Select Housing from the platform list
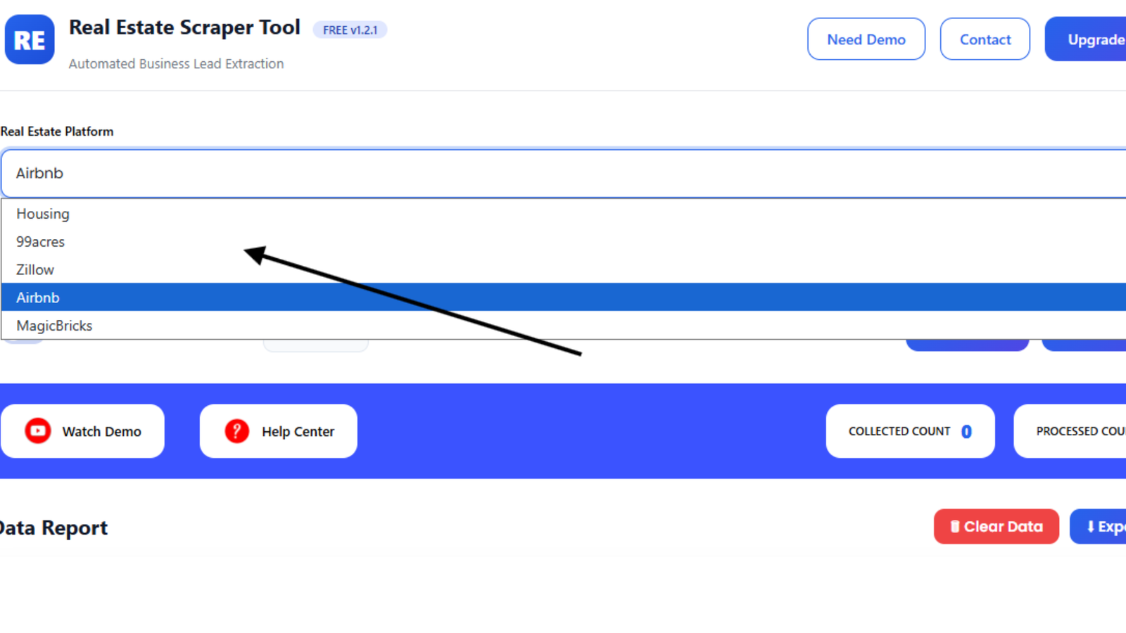1126x633 pixels. pyautogui.click(x=563, y=214)
